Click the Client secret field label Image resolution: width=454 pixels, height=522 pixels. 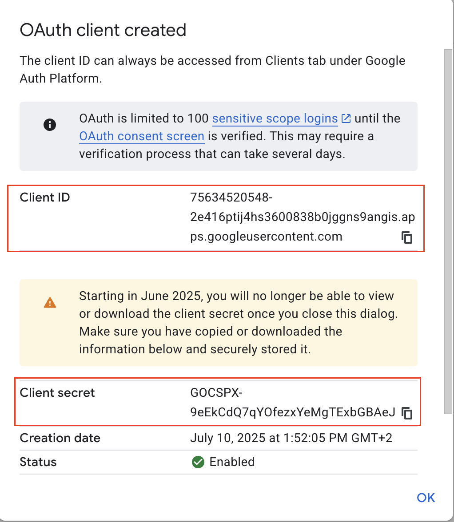(x=57, y=393)
